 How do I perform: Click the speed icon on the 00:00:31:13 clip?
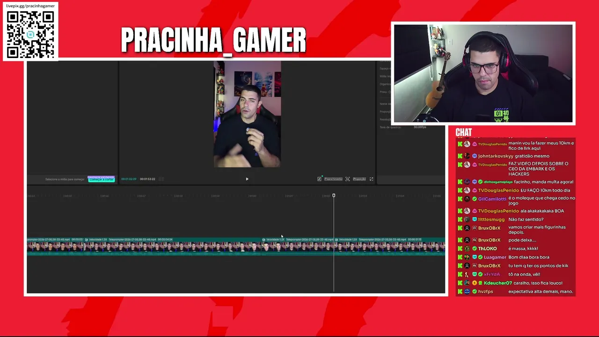(337, 240)
